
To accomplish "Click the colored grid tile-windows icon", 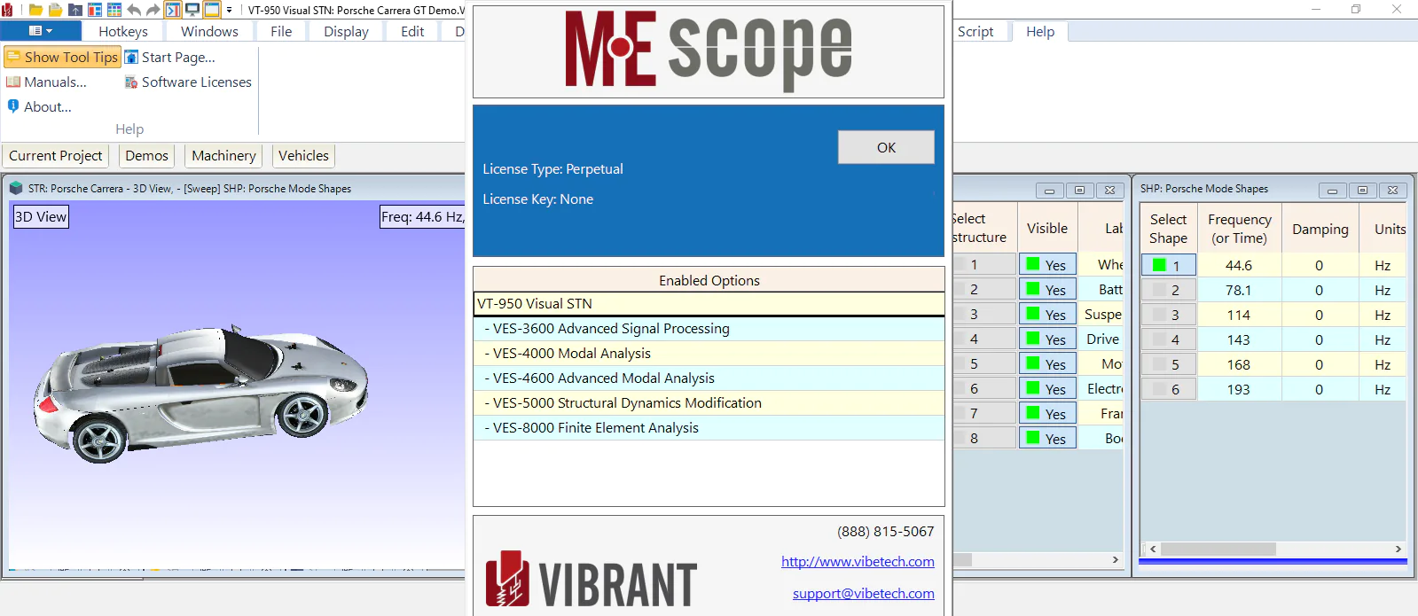I will click(x=114, y=10).
